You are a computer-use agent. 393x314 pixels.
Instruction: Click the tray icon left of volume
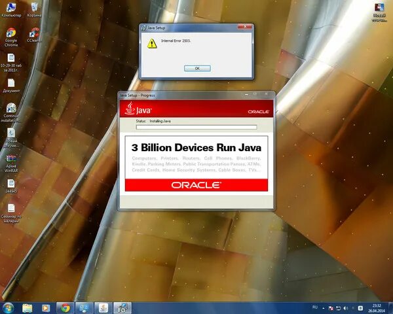point(339,308)
